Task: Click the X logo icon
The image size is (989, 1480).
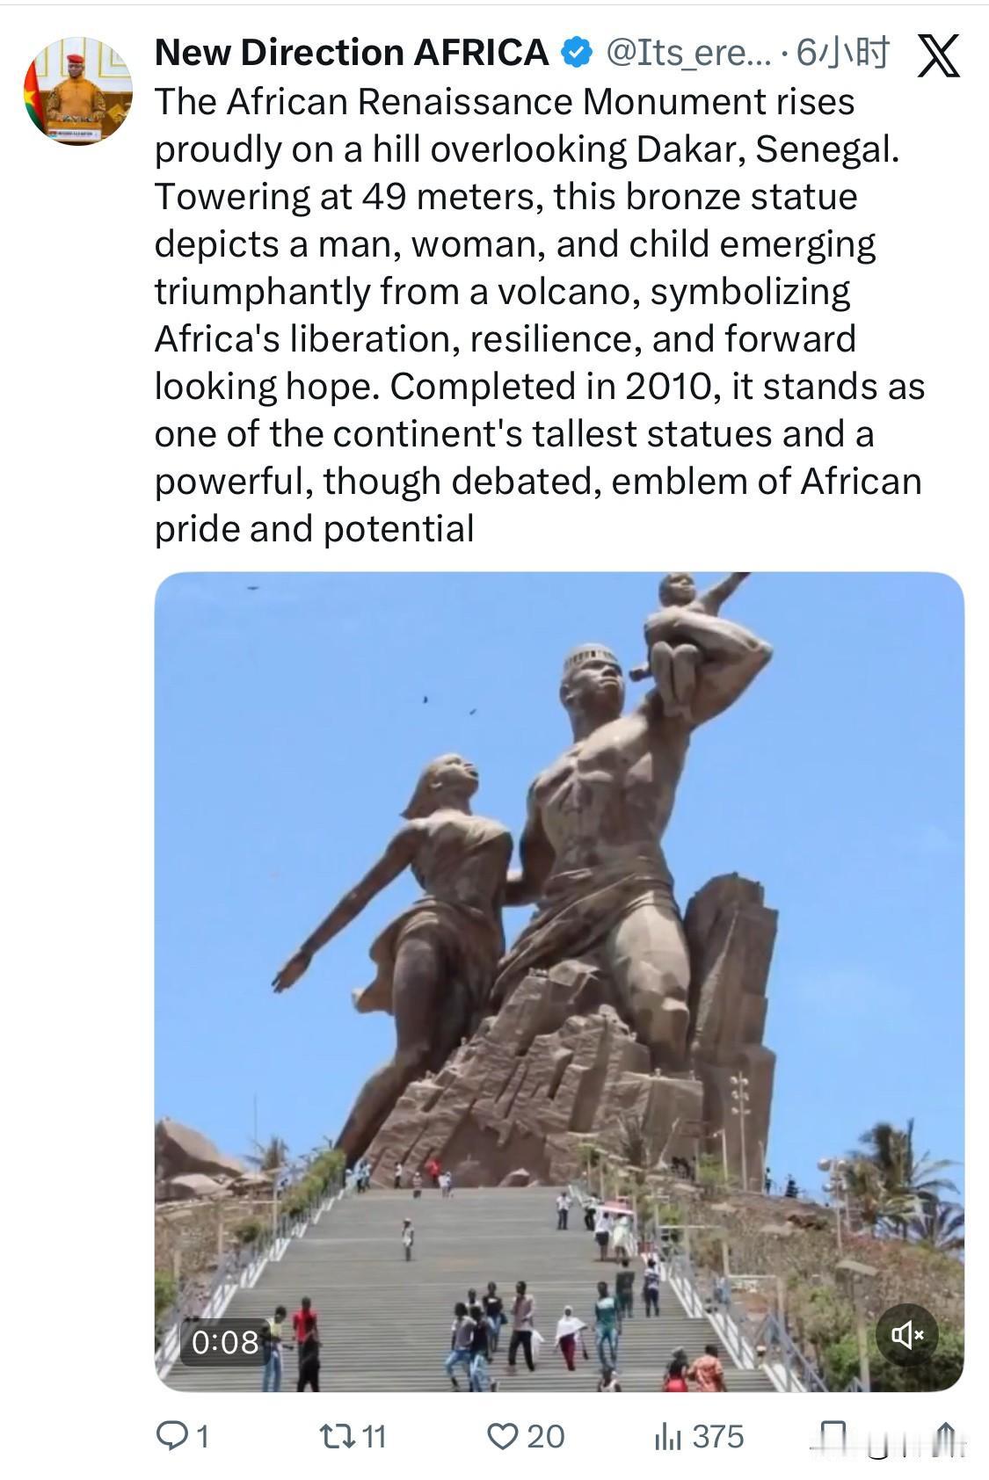Action: 938,55
